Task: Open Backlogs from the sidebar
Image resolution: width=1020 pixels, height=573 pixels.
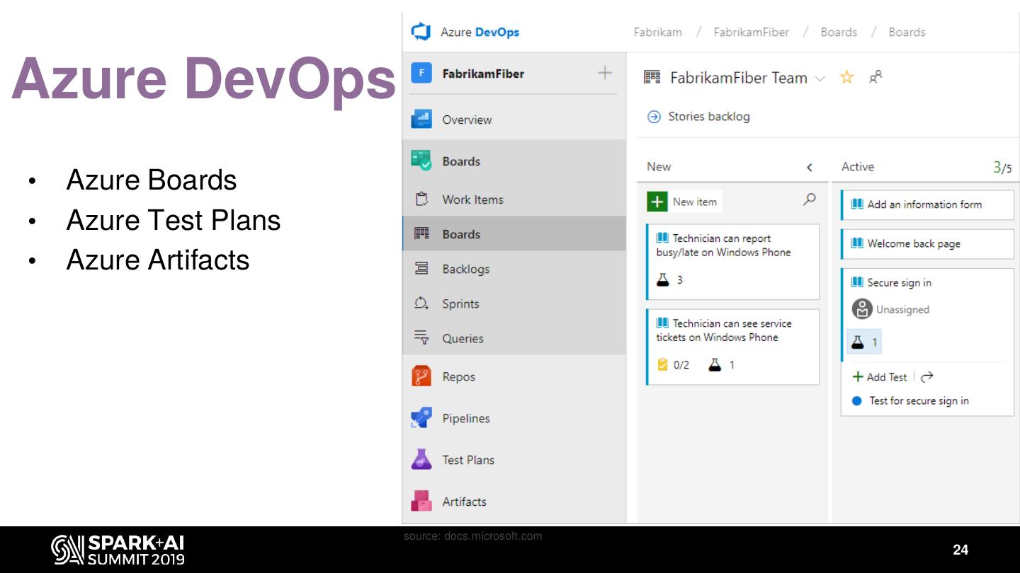Action: point(514,269)
